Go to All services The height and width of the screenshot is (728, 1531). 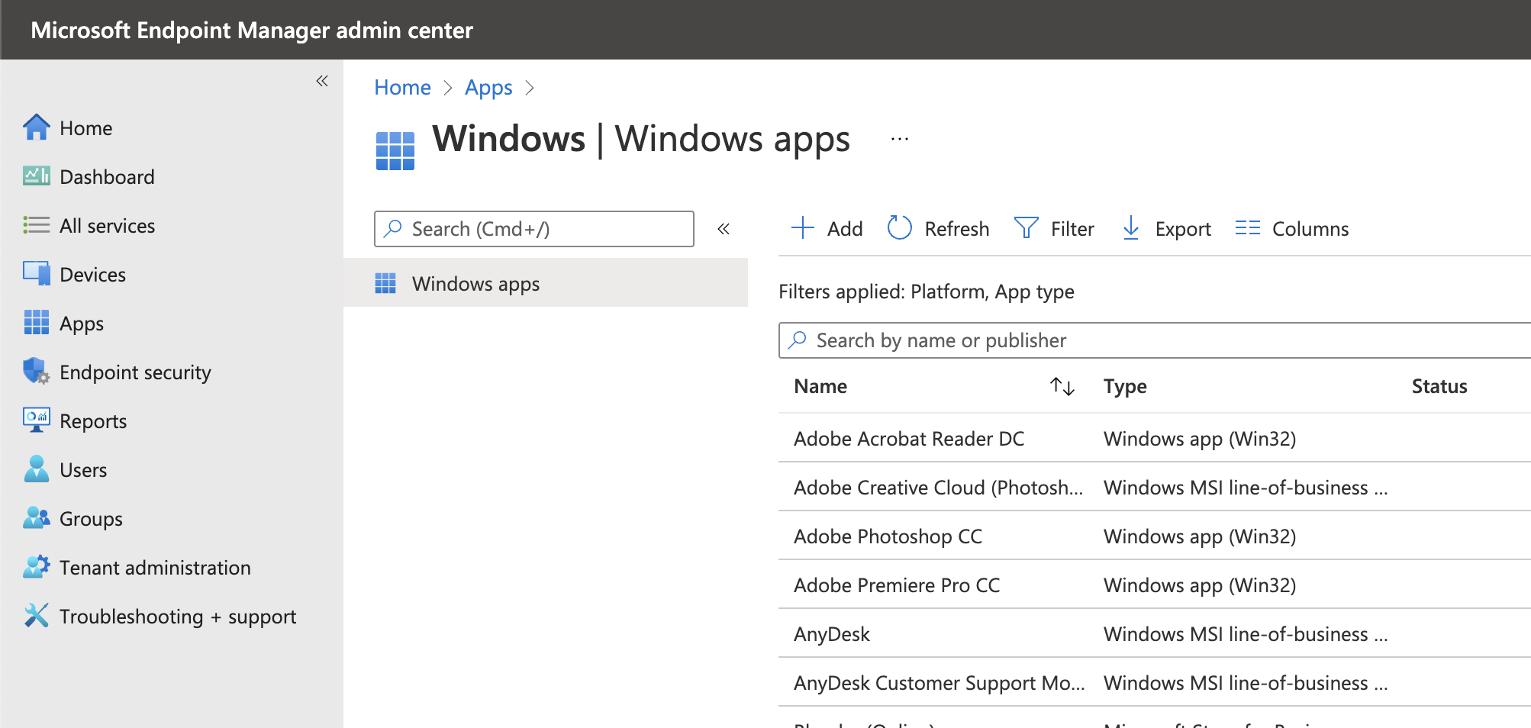pyautogui.click(x=108, y=226)
